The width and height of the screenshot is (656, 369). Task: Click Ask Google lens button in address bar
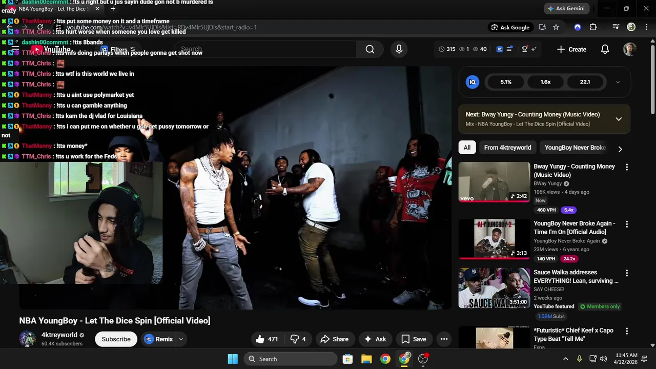510,27
